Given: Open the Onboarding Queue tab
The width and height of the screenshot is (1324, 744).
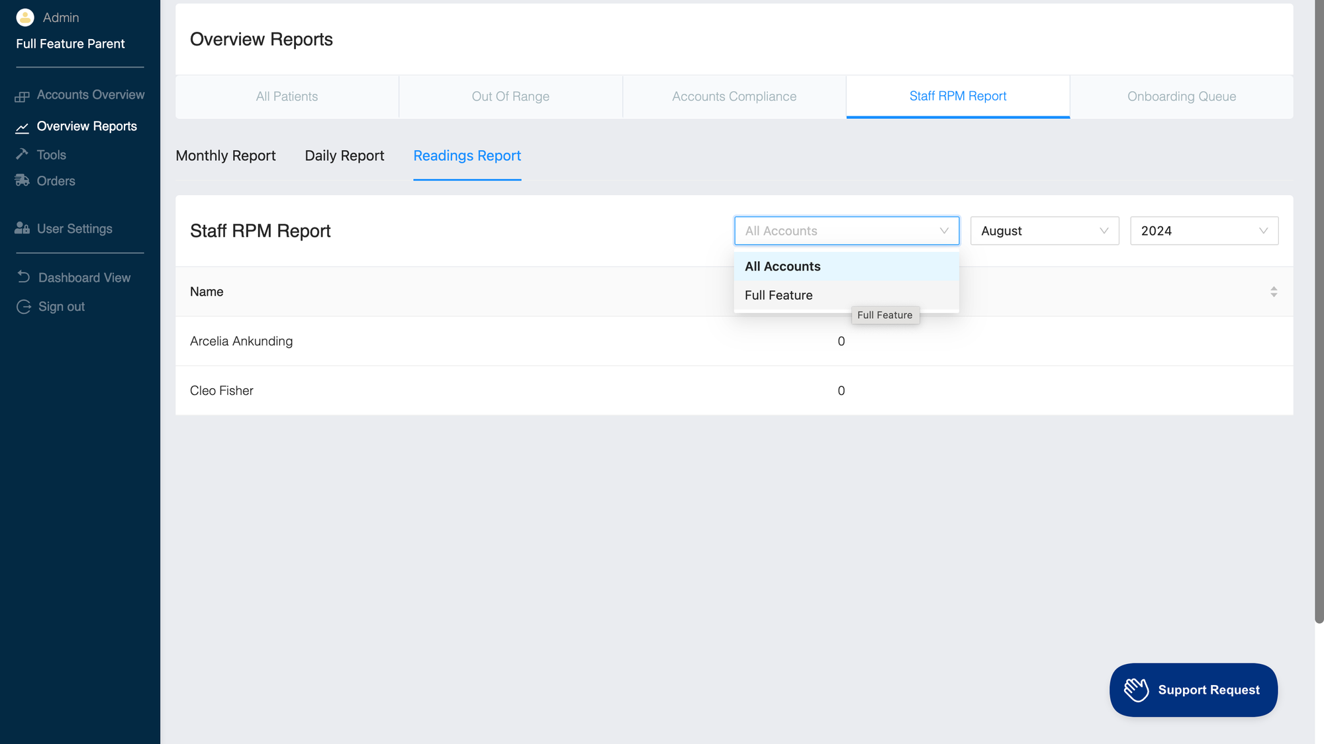Looking at the screenshot, I should pyautogui.click(x=1181, y=97).
